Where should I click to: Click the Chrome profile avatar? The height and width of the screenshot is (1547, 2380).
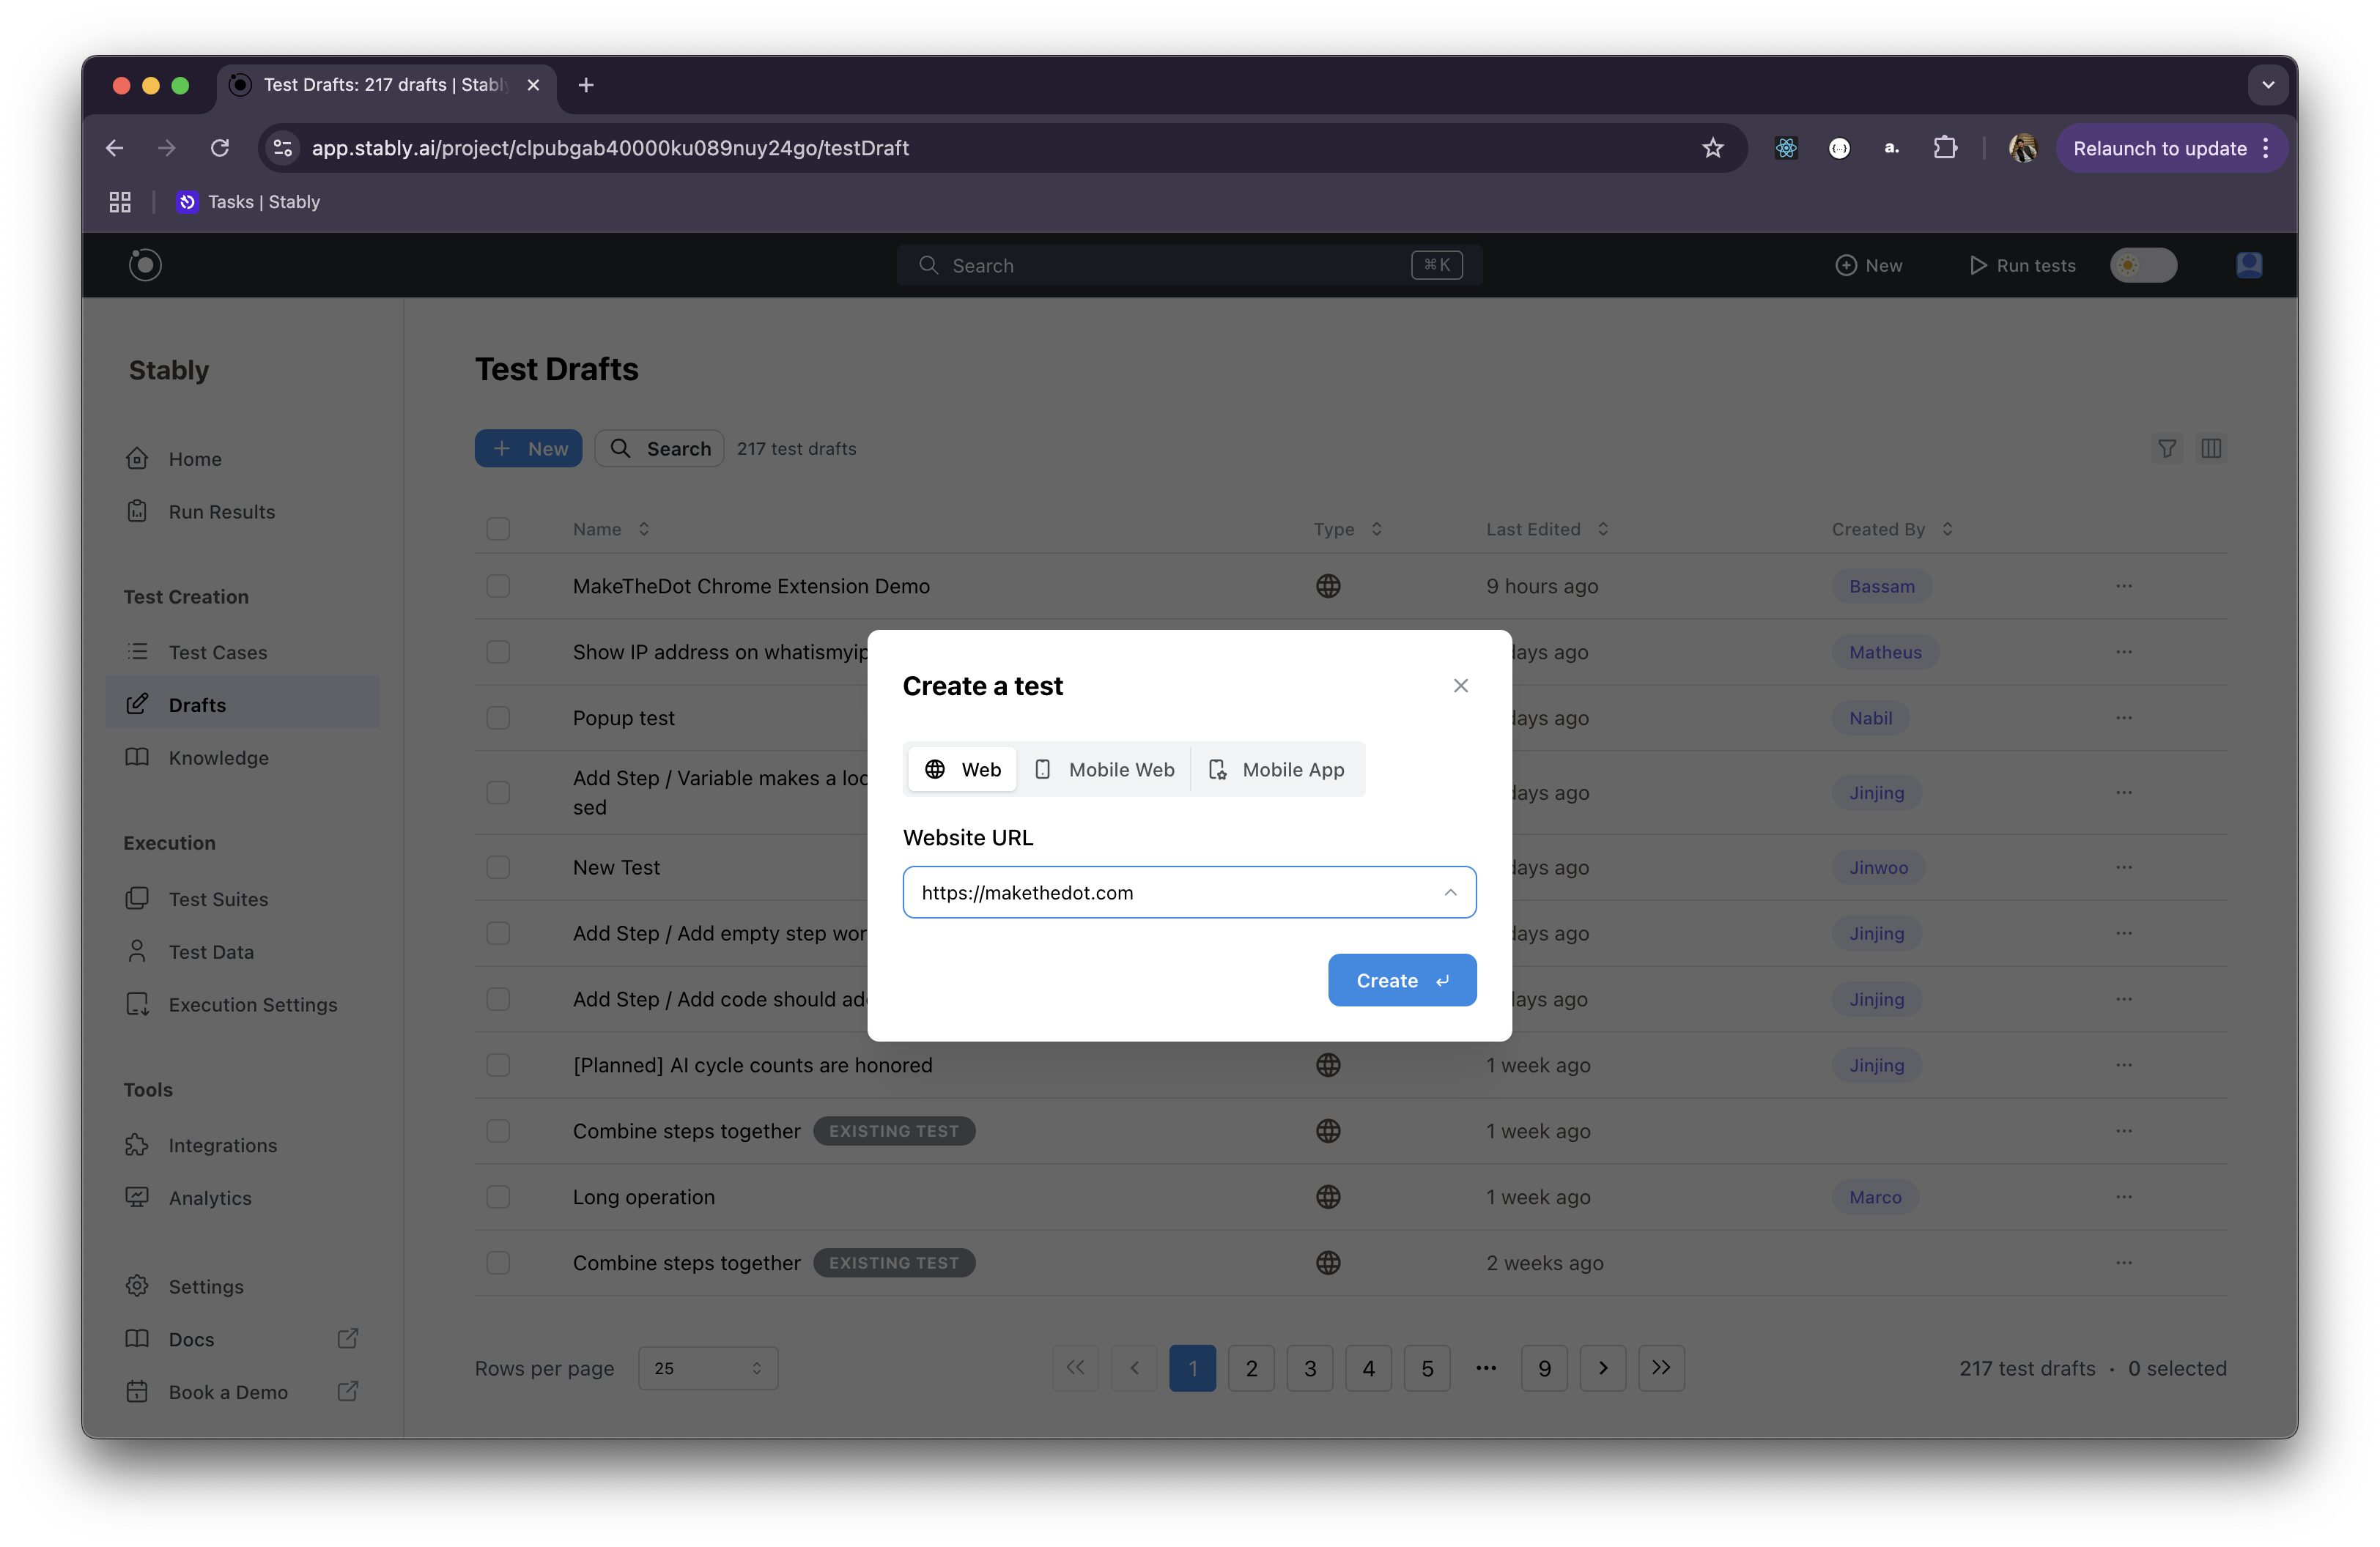point(2022,148)
